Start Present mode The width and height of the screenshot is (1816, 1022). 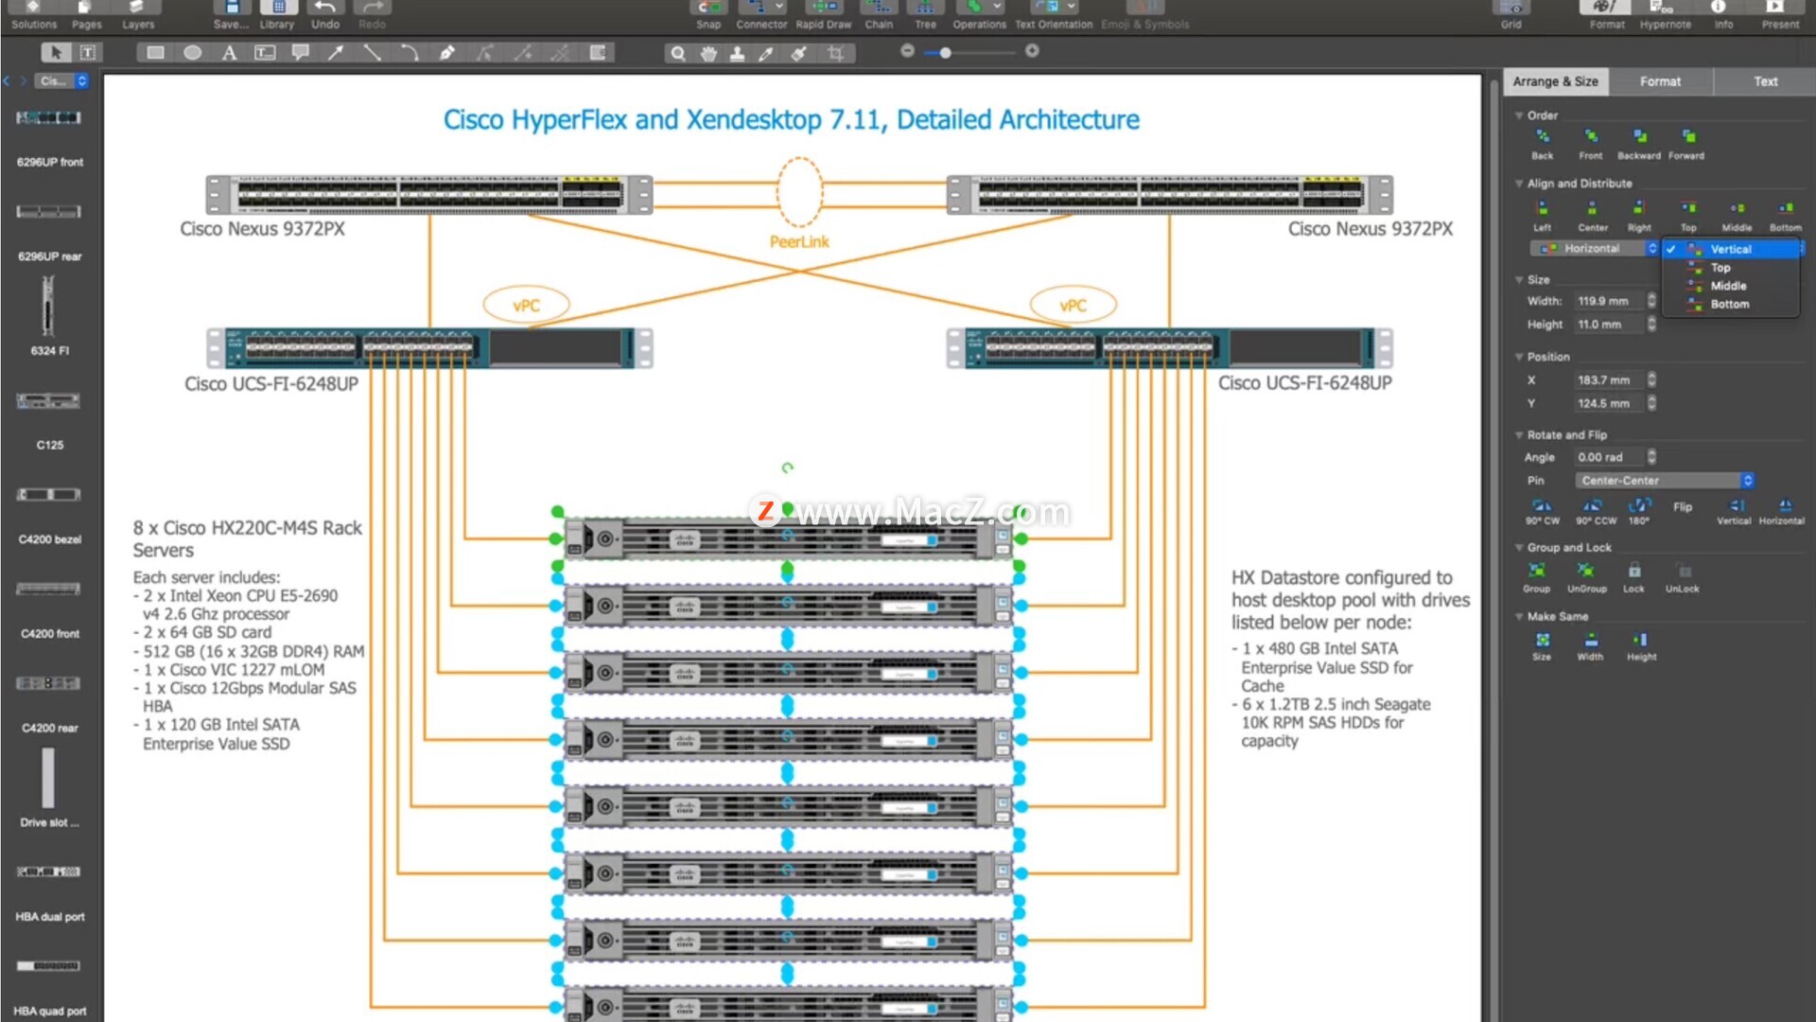point(1780,15)
